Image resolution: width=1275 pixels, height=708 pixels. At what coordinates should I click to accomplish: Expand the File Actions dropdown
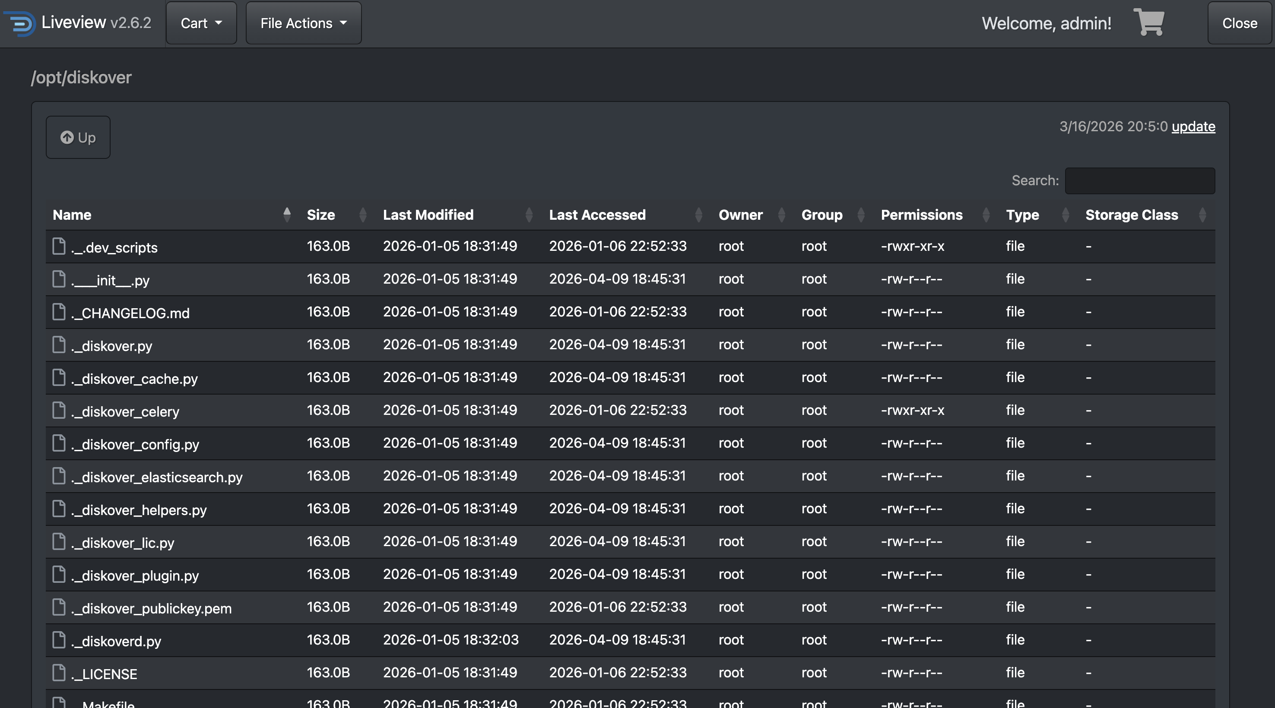pyautogui.click(x=303, y=23)
